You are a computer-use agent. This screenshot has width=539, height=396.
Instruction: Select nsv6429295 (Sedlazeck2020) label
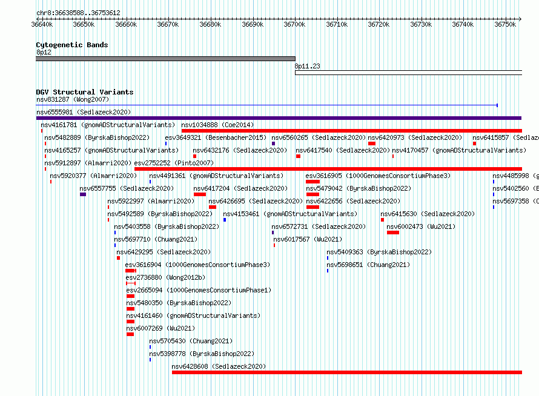164,252
